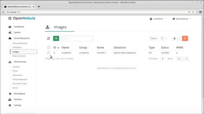Click the LOCKED status cell
Viewport: 204px width, 114px height.
tap(165, 53)
